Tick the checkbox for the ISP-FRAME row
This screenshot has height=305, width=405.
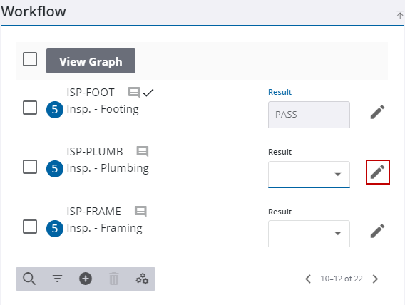[x=30, y=227]
